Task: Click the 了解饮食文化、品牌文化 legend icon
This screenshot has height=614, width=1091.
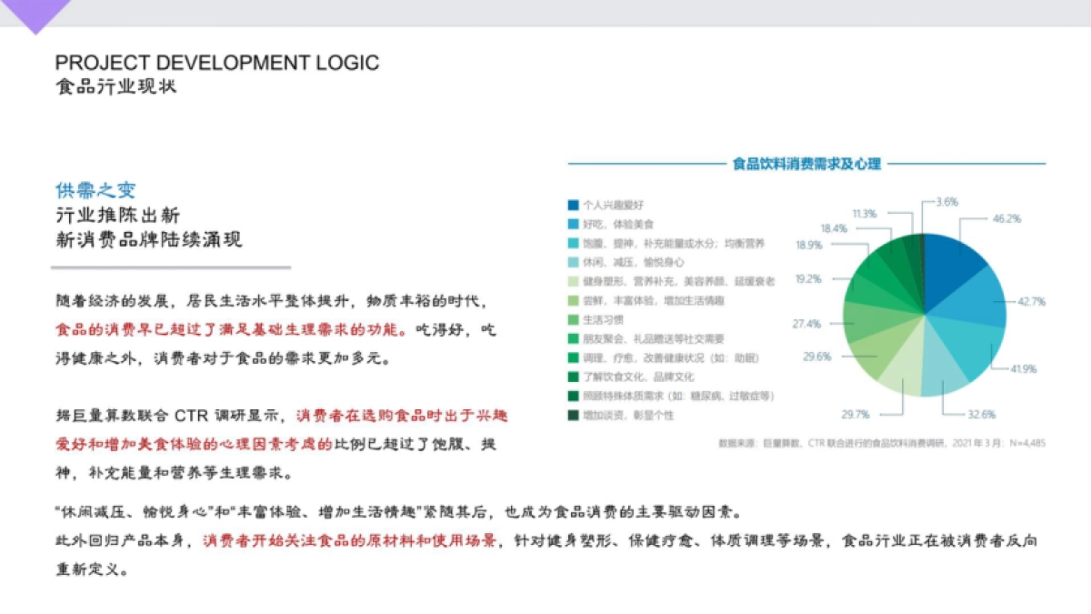Action: 572,376
